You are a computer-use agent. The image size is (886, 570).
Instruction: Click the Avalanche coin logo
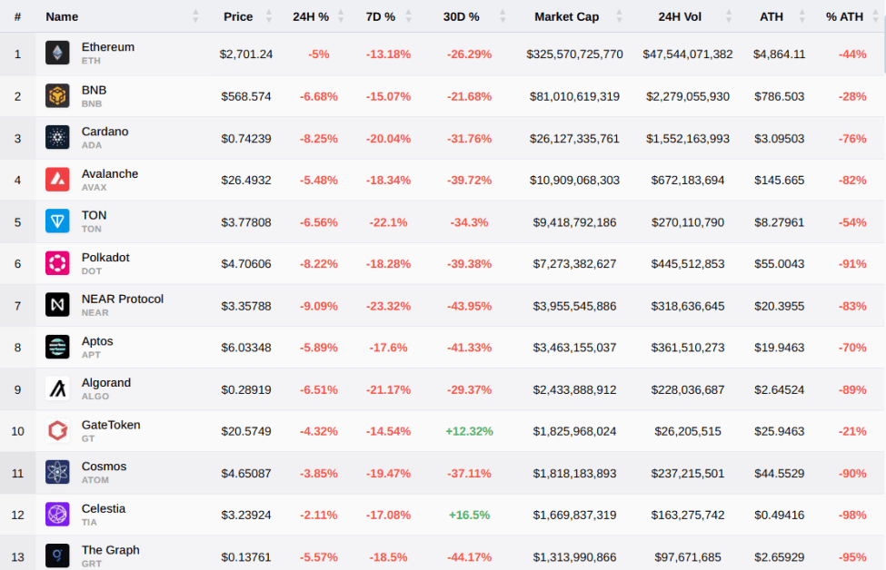[x=57, y=180]
